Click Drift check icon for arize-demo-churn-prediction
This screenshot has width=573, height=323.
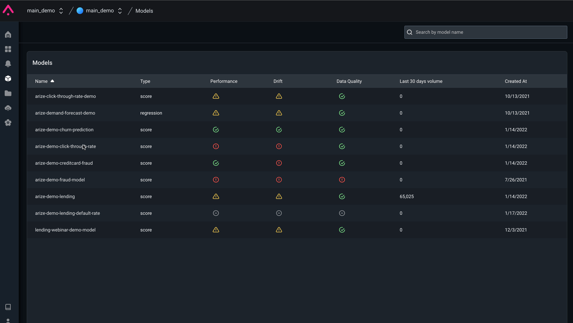click(279, 130)
